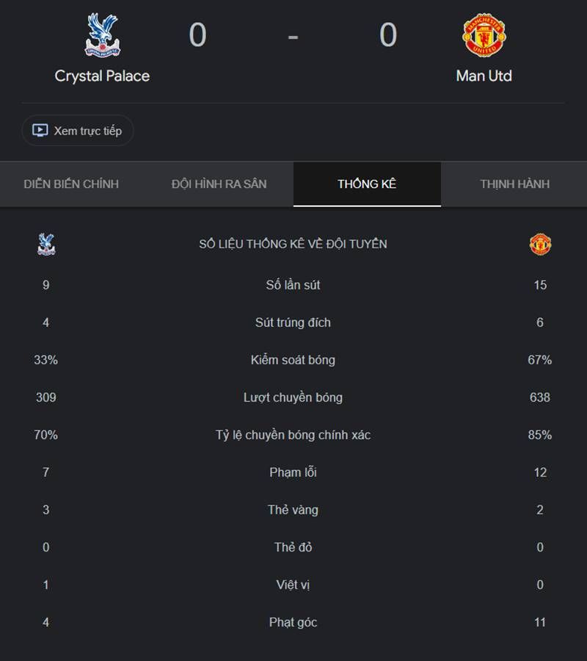Click Man Utd's 67% possession value
The height and width of the screenshot is (661, 587).
point(540,360)
